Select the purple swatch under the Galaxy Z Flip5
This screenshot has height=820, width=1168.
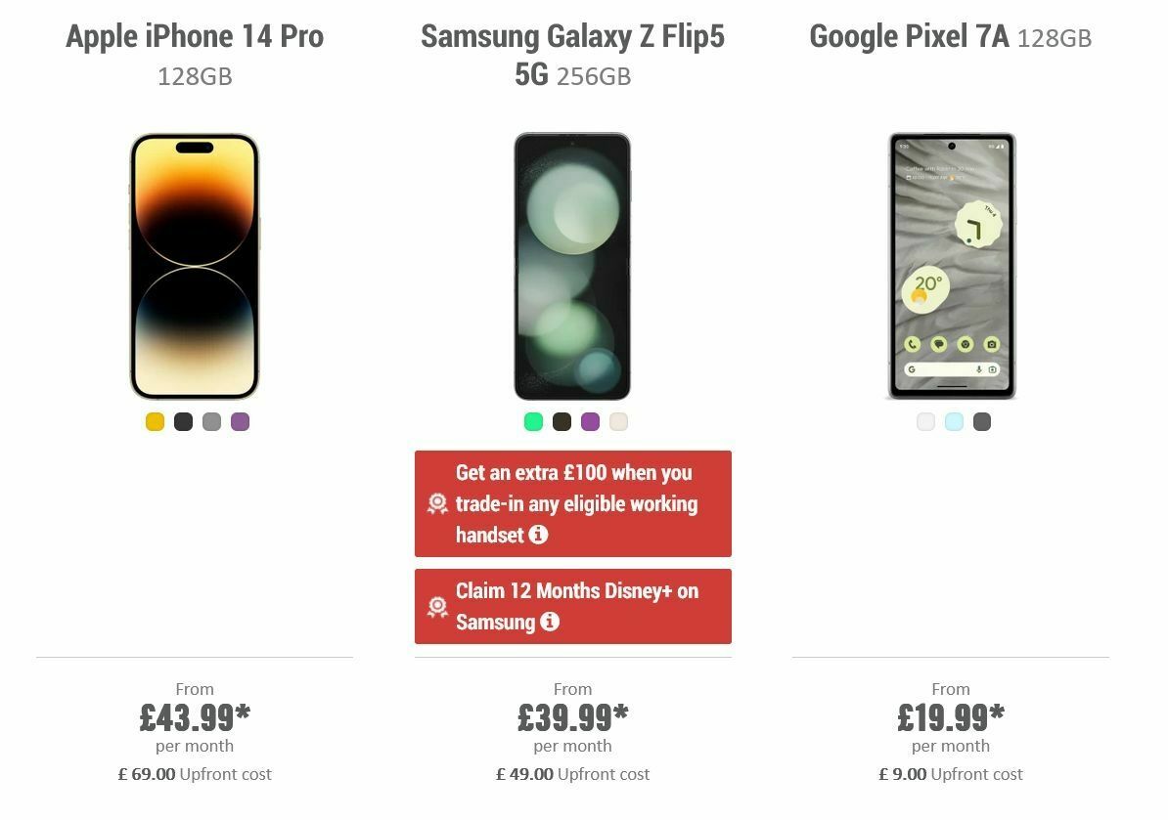[x=590, y=421]
